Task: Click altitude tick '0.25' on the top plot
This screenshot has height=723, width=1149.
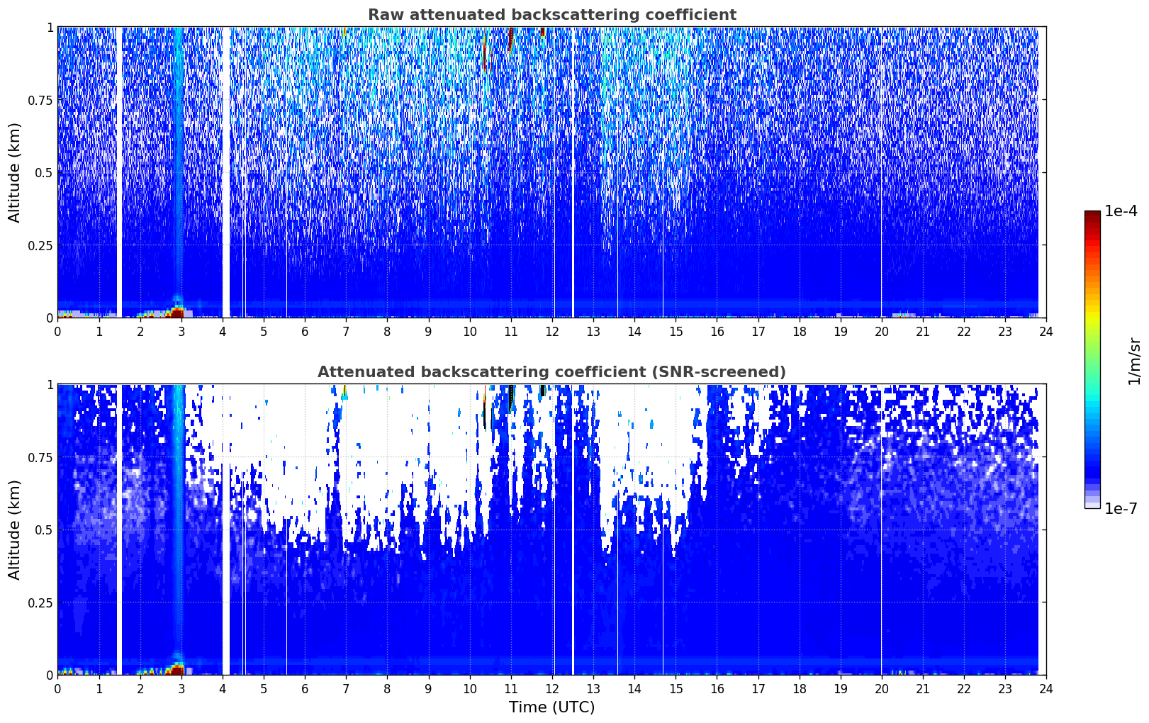Action: [x=40, y=245]
